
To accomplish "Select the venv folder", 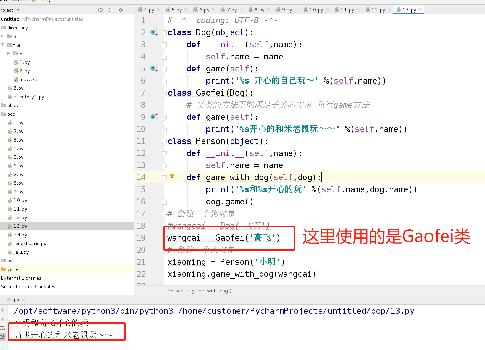I will coord(12,269).
